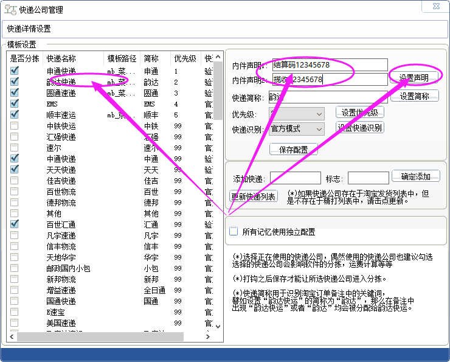450x362 pixels.
Task: Uncheck the 圆通速递 sorting checkbox
Action: pos(15,92)
